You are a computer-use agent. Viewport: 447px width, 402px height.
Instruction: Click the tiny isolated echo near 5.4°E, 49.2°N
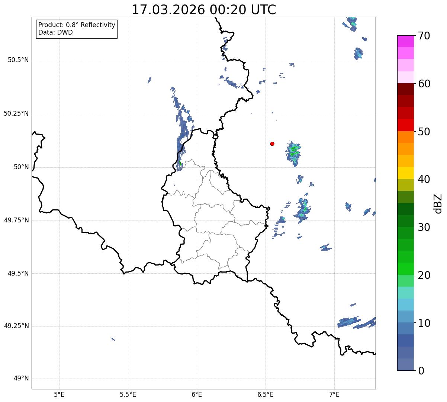[x=113, y=339]
